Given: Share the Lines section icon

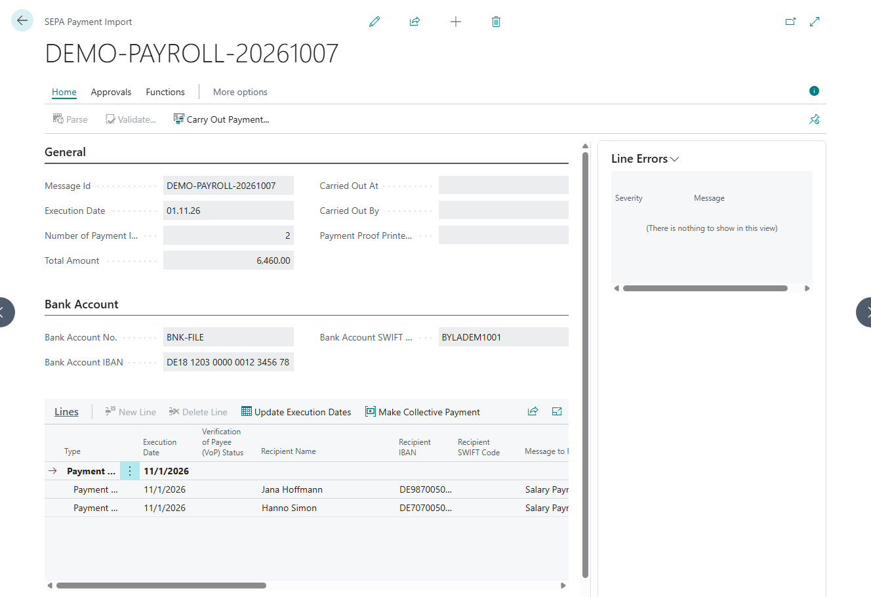Looking at the screenshot, I should (533, 411).
